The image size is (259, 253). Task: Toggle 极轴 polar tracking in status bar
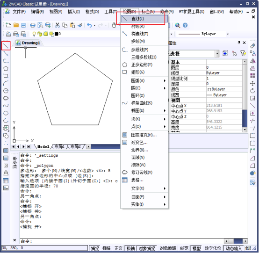click(130, 248)
